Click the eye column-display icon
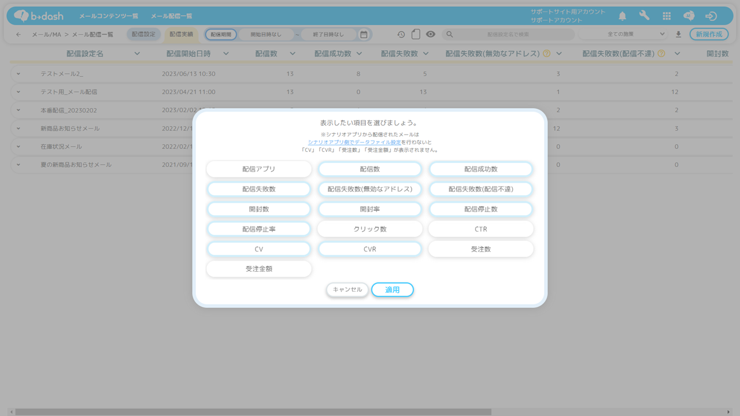Screen dimensions: 740x416 431,35
